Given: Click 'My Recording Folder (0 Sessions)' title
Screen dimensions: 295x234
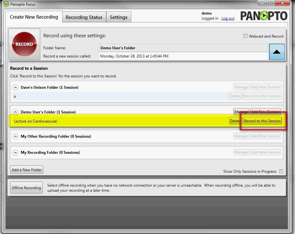Looking at the screenshot, I should pyautogui.click(x=50, y=153).
